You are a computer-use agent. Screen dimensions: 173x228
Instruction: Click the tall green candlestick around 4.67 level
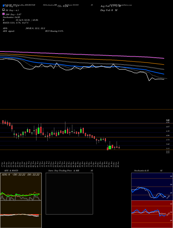point(38,131)
